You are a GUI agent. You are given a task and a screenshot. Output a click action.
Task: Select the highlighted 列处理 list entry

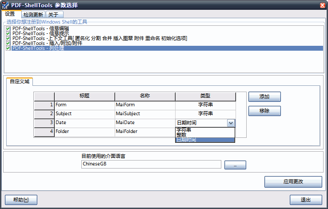[167, 48]
